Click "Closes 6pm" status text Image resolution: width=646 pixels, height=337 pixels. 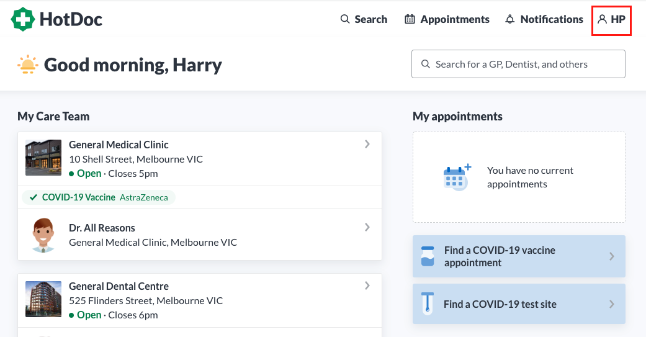(133, 315)
